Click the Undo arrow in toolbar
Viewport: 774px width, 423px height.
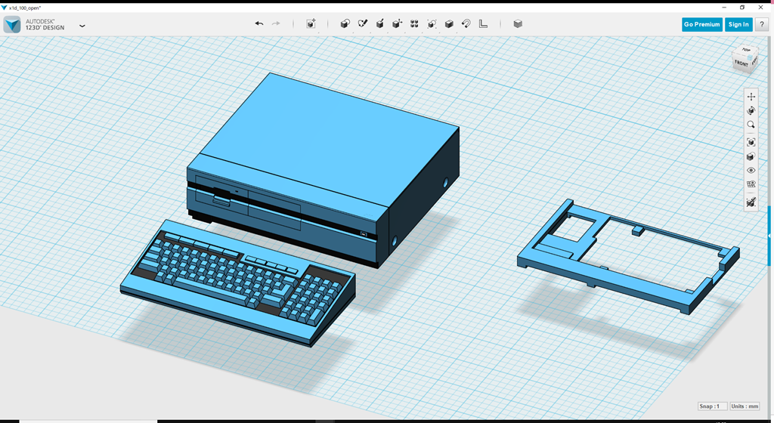click(x=259, y=24)
